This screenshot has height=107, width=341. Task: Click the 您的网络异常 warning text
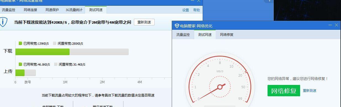point(298,79)
